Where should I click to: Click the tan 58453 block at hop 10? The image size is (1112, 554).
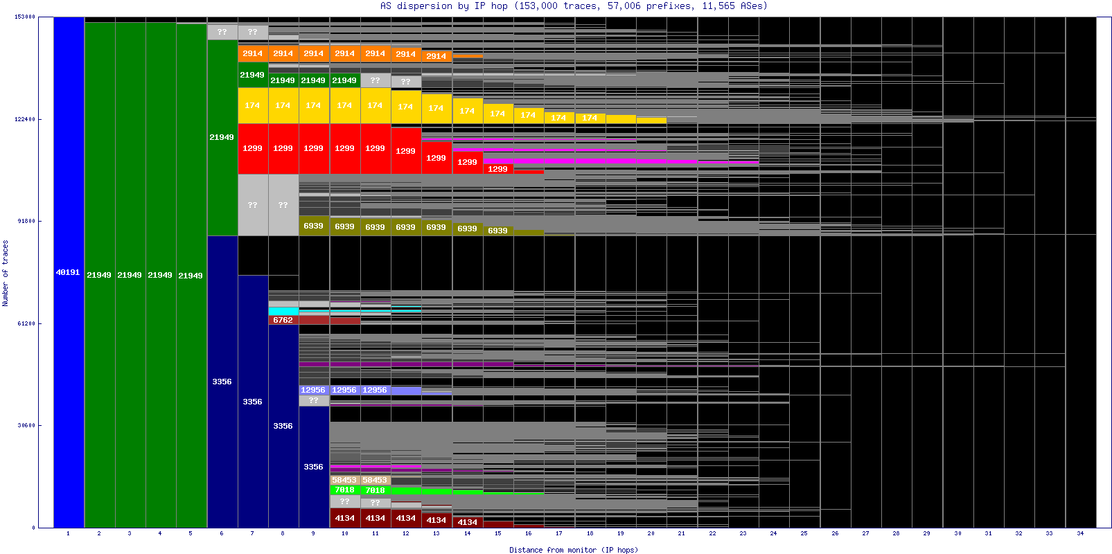[x=344, y=480]
